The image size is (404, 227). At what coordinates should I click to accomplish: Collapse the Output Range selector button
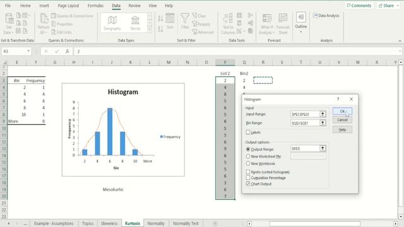click(323, 148)
